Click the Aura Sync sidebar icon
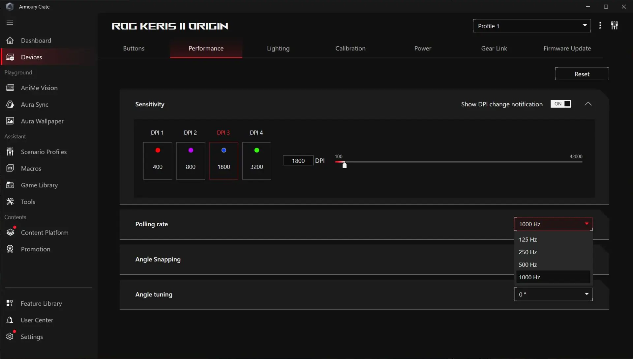 pyautogui.click(x=10, y=104)
